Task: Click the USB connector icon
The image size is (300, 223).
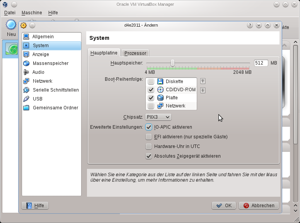Action: point(26,99)
